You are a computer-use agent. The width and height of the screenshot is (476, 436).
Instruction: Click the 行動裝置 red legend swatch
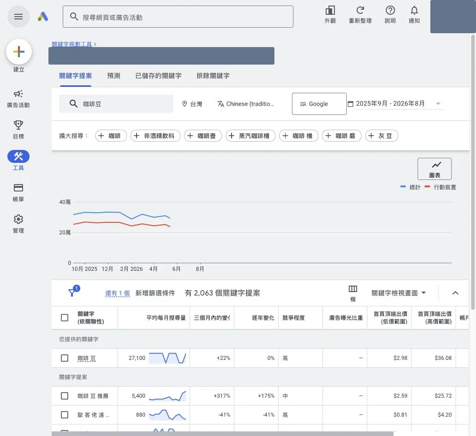pos(427,187)
